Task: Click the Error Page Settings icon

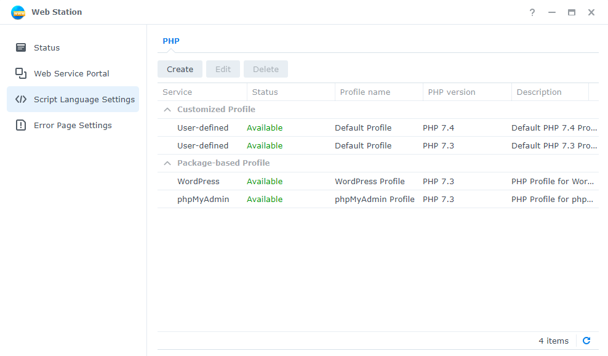Action: click(21, 125)
